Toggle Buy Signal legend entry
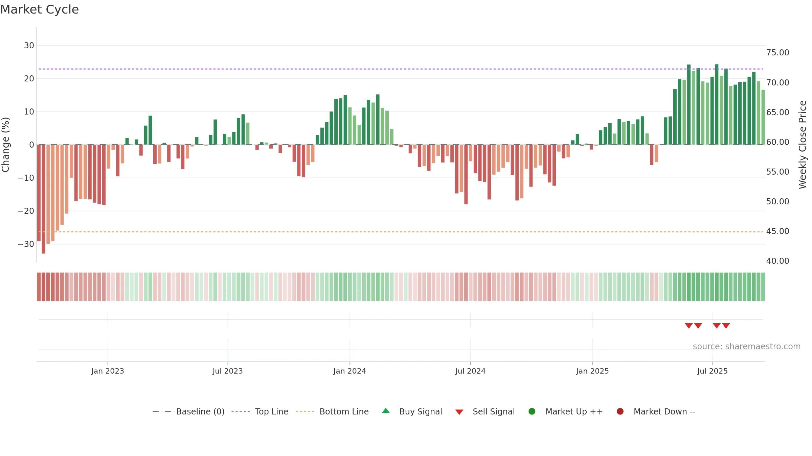 [412, 411]
